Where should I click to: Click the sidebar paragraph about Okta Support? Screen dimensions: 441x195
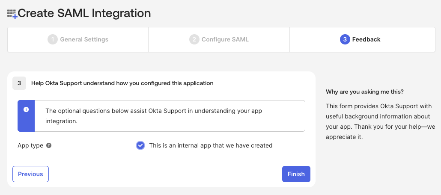(x=378, y=121)
